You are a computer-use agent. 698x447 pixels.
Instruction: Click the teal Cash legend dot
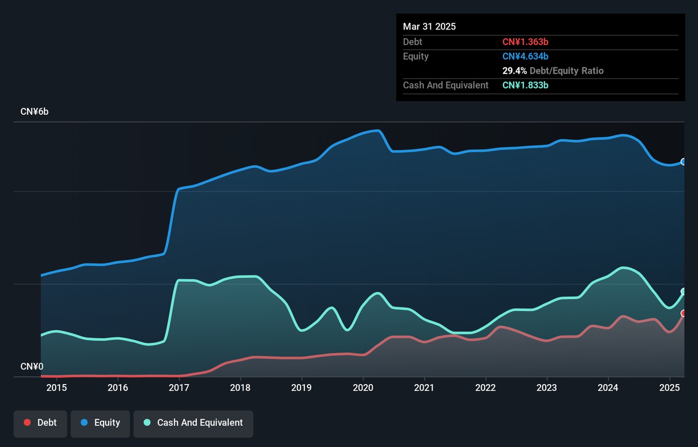(x=147, y=423)
